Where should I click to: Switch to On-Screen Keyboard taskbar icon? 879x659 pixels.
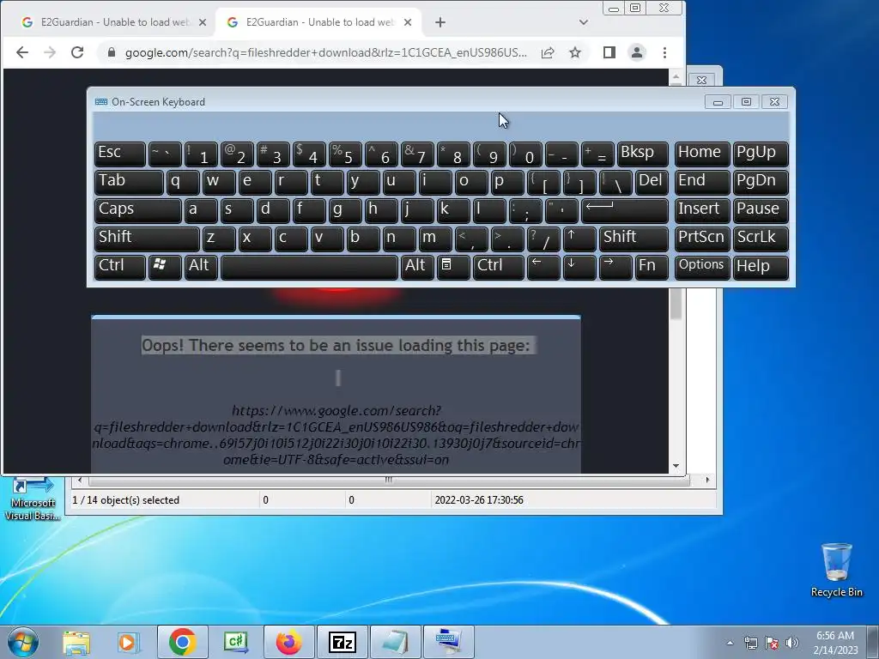click(x=449, y=642)
